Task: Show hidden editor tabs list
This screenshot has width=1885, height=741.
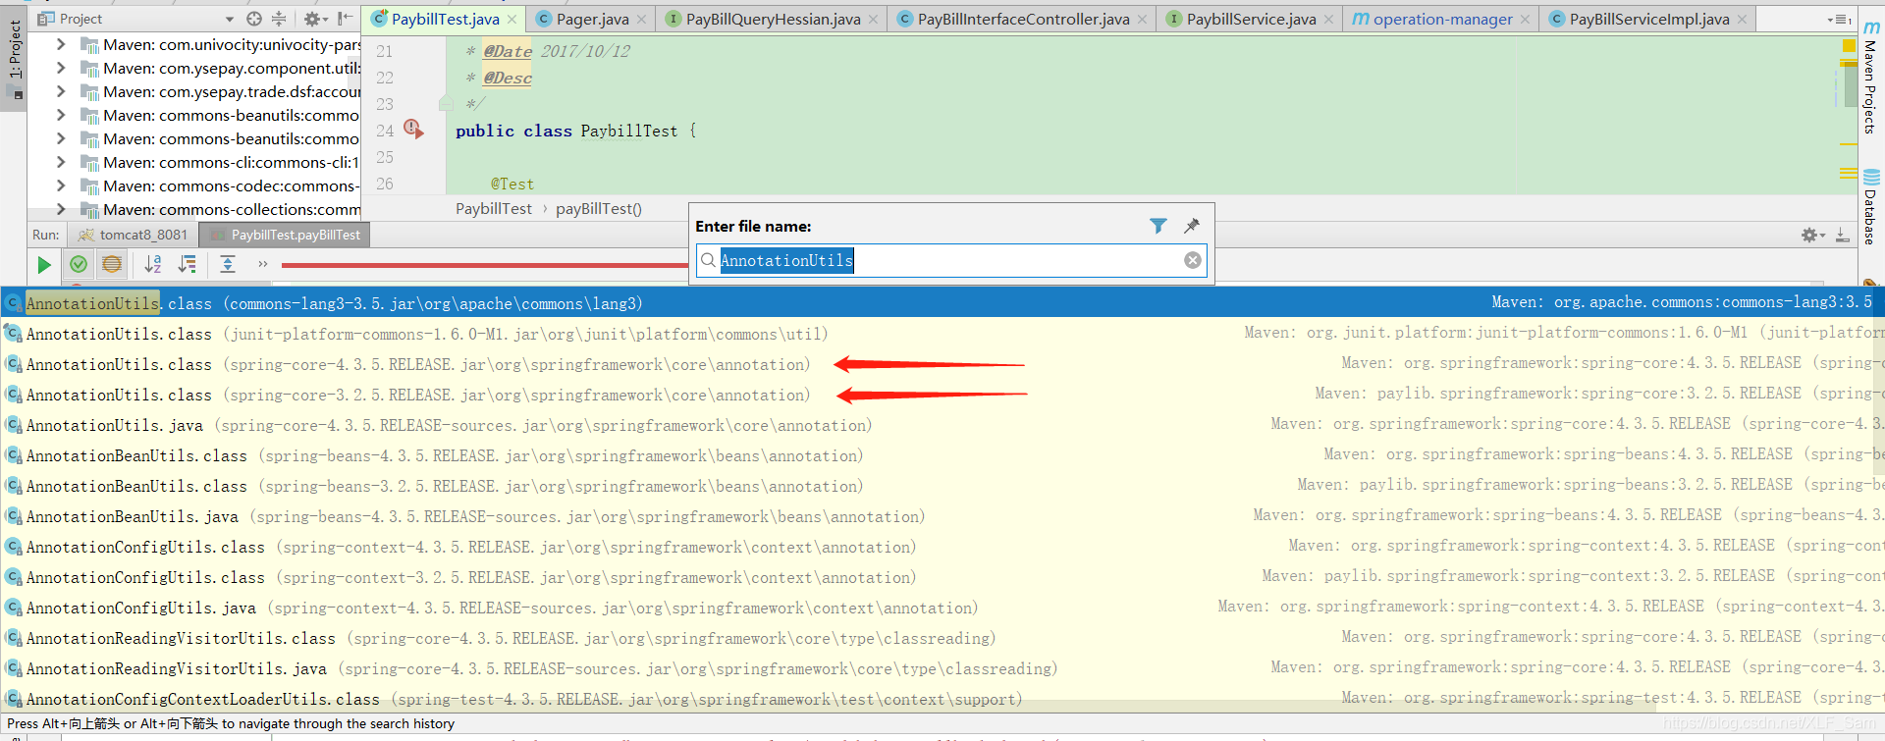Action: point(1839,20)
